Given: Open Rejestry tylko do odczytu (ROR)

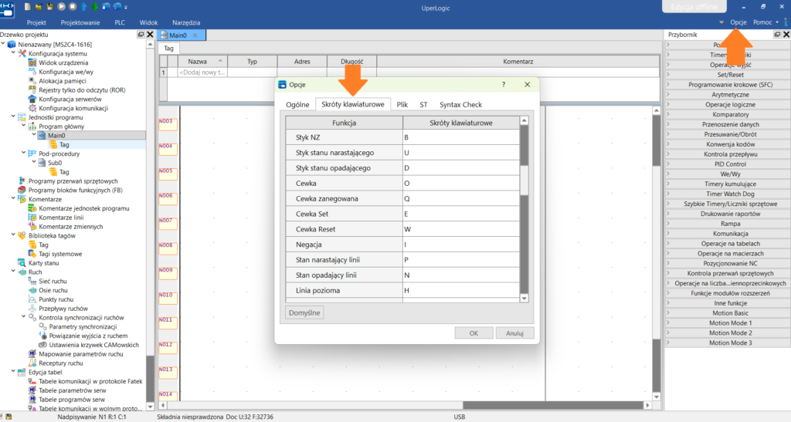Looking at the screenshot, I should (x=82, y=90).
